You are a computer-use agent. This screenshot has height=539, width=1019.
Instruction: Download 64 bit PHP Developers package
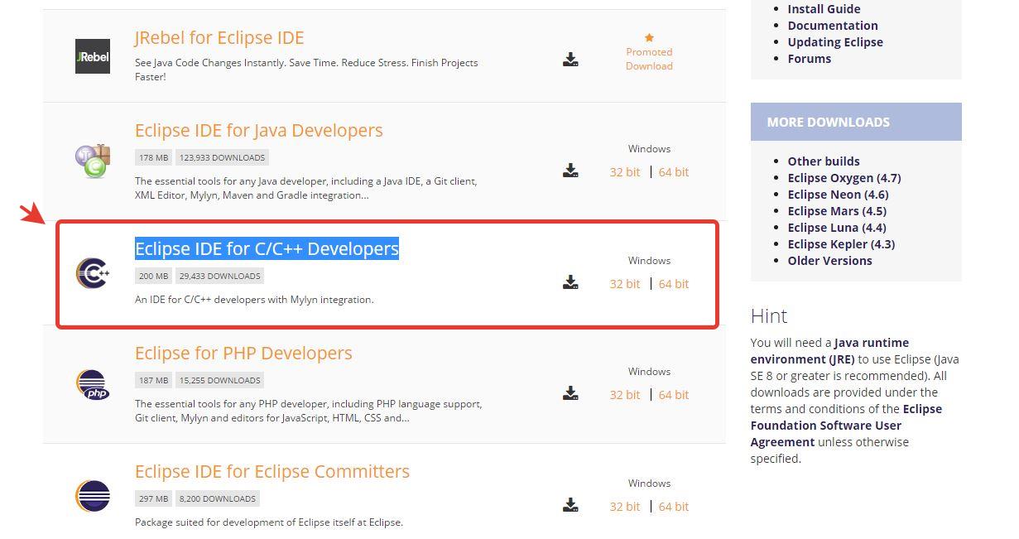coord(674,395)
